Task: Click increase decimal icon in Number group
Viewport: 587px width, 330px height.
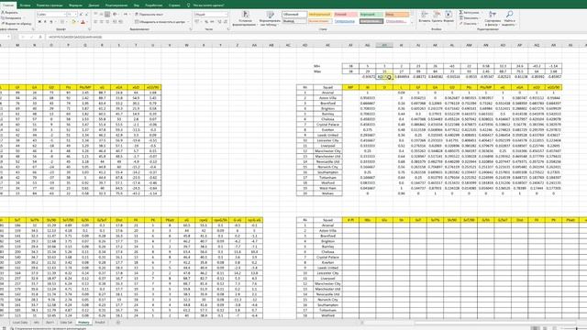Action: (x=219, y=22)
